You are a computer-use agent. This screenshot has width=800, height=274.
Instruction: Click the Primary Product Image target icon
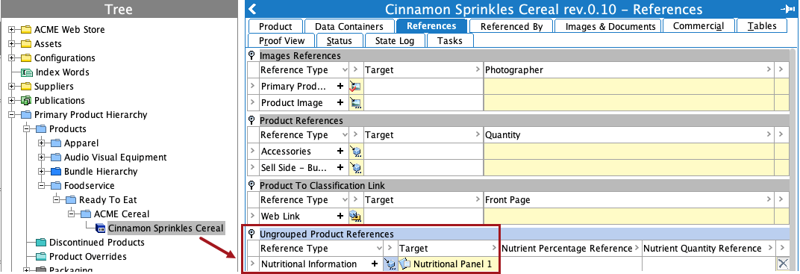click(355, 87)
